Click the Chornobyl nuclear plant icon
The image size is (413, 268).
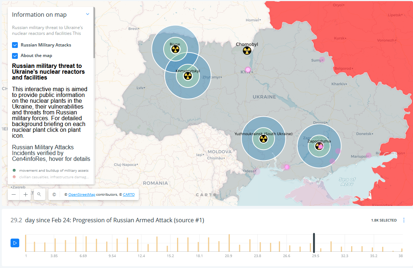coord(247,50)
